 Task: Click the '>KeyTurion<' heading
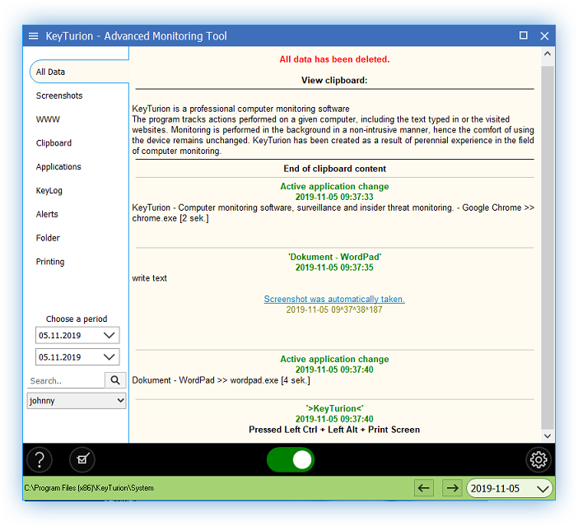tap(334, 408)
